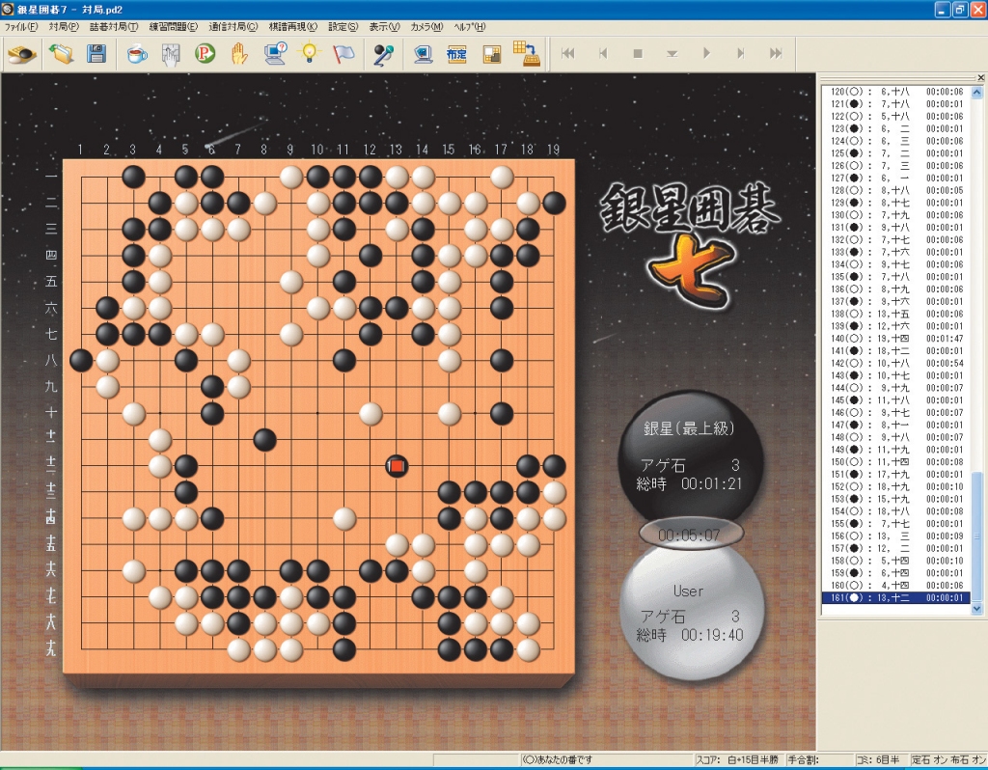Click the downward triangle playback button
This screenshot has width=988, height=770.
click(x=672, y=54)
